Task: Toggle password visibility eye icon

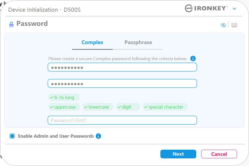Action: pyautogui.click(x=223, y=25)
